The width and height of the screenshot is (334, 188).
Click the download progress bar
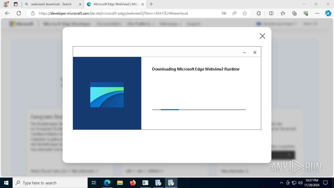click(199, 110)
